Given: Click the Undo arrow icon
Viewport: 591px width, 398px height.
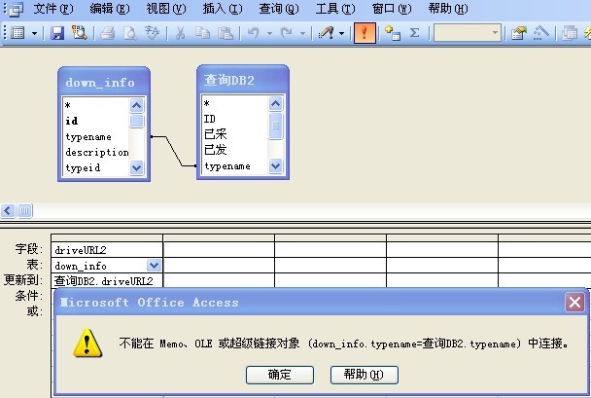Looking at the screenshot, I should coord(254,33).
